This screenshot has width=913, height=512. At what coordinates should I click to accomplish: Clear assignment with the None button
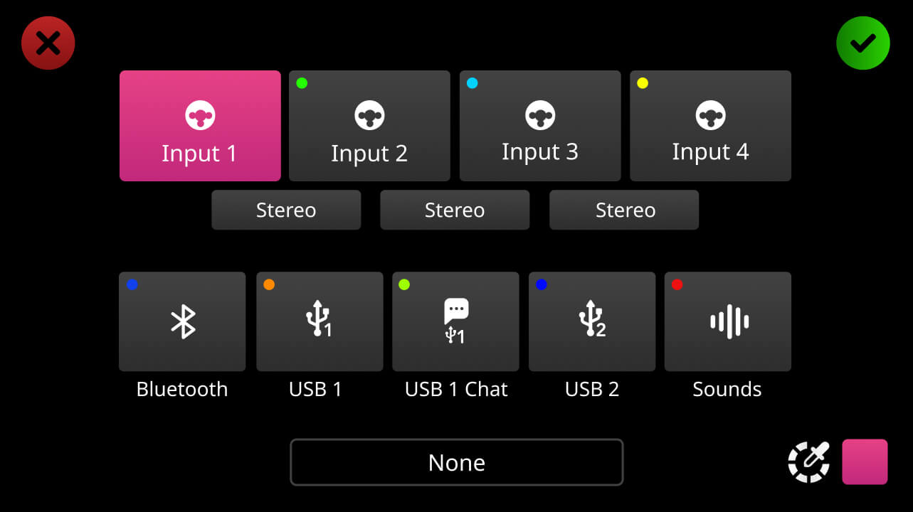point(456,462)
